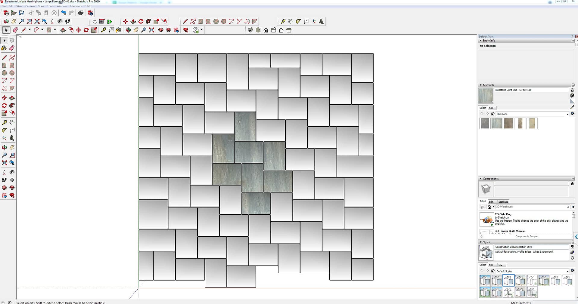578x304 pixels.
Task: Click the Save file icon in top toolbar
Action: tap(21, 13)
